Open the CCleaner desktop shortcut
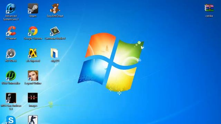Screen dimensions: 221x124 (11, 31)
